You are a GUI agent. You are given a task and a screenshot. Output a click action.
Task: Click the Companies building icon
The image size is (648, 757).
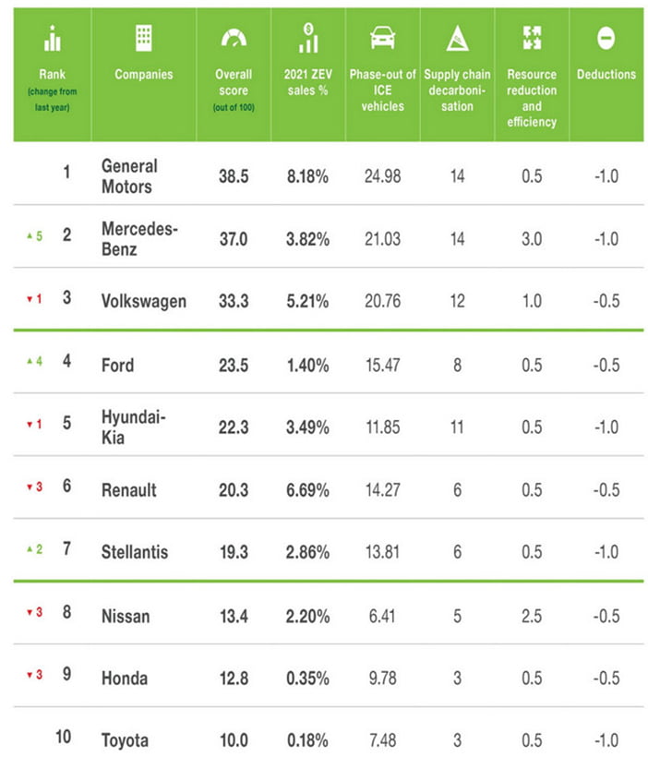pos(144,38)
